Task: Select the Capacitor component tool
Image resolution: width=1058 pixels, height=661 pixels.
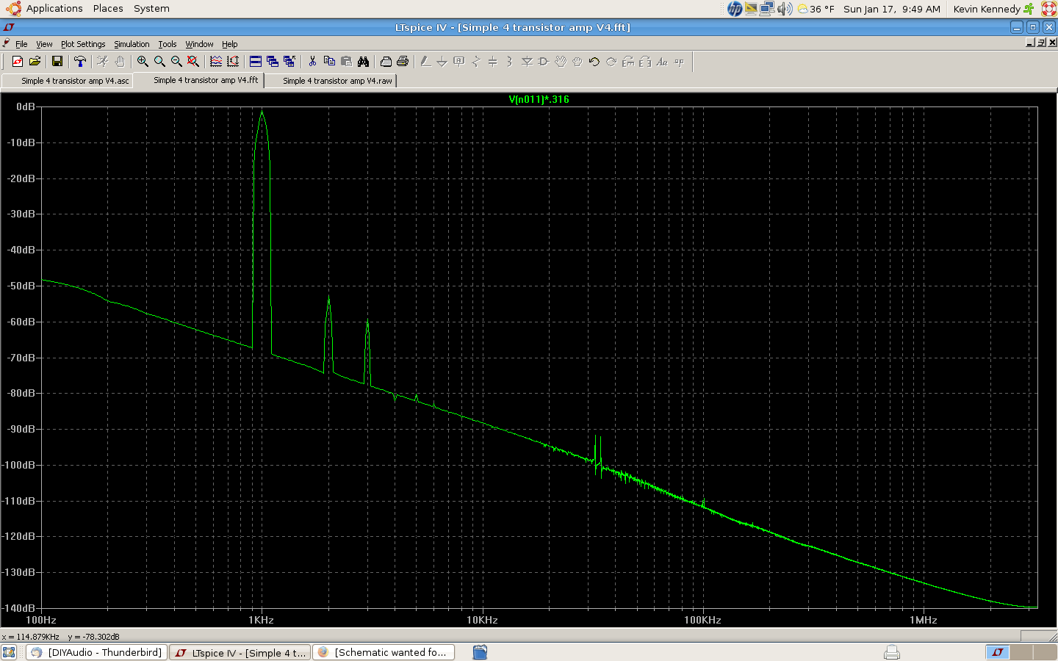Action: point(493,62)
